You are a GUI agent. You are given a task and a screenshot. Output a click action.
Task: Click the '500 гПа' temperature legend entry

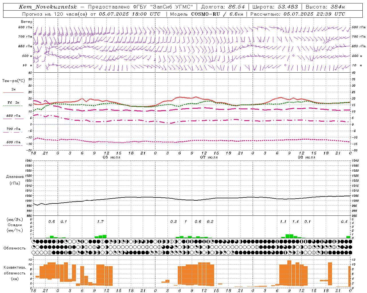[13, 142]
